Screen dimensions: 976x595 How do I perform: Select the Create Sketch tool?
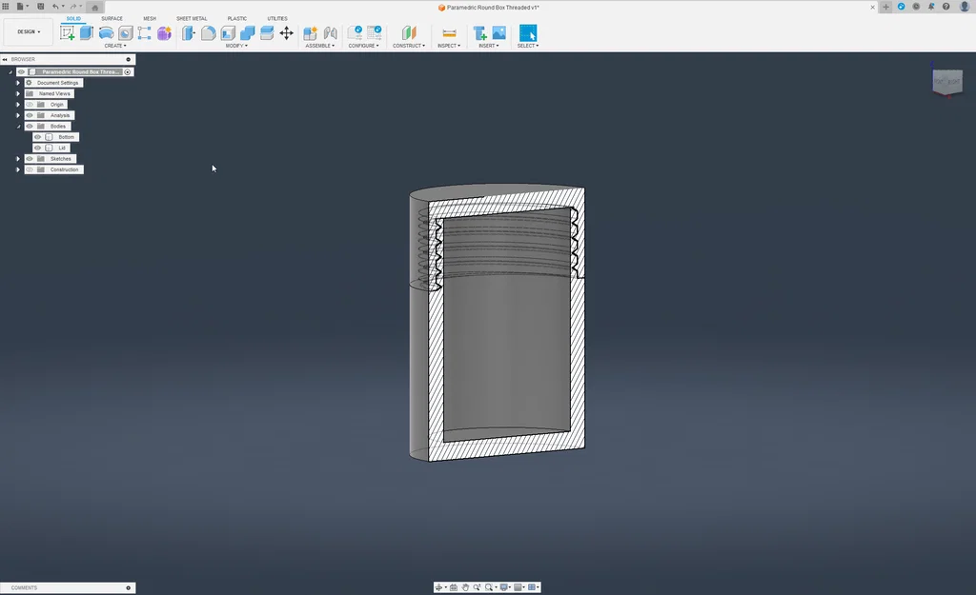(67, 31)
